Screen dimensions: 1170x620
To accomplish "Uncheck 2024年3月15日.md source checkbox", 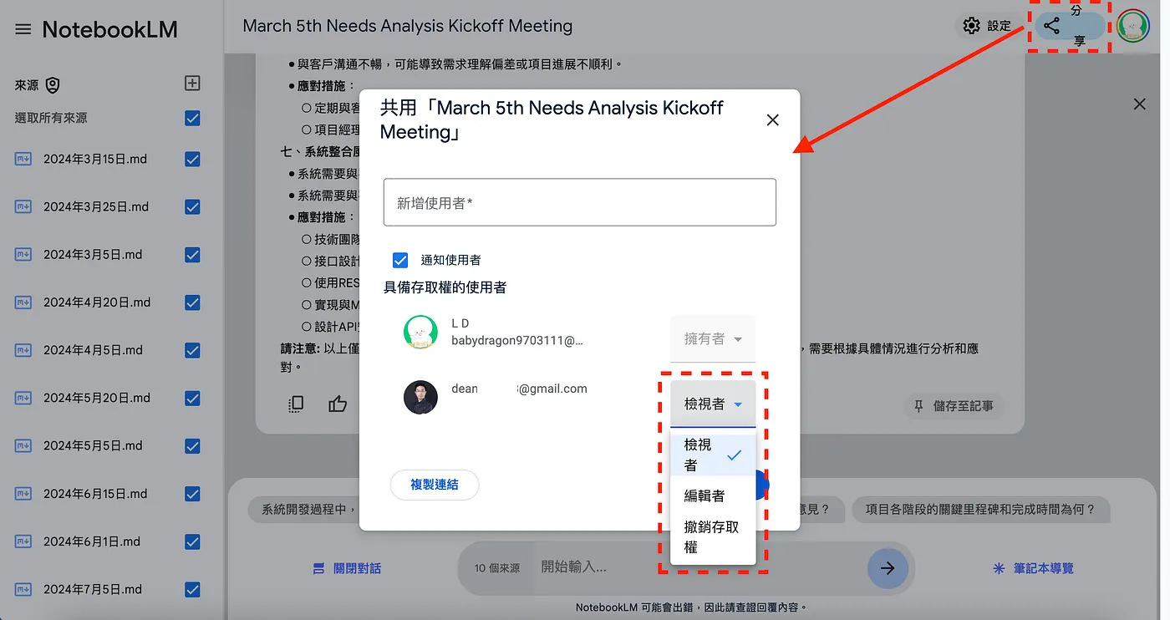I will coord(192,159).
